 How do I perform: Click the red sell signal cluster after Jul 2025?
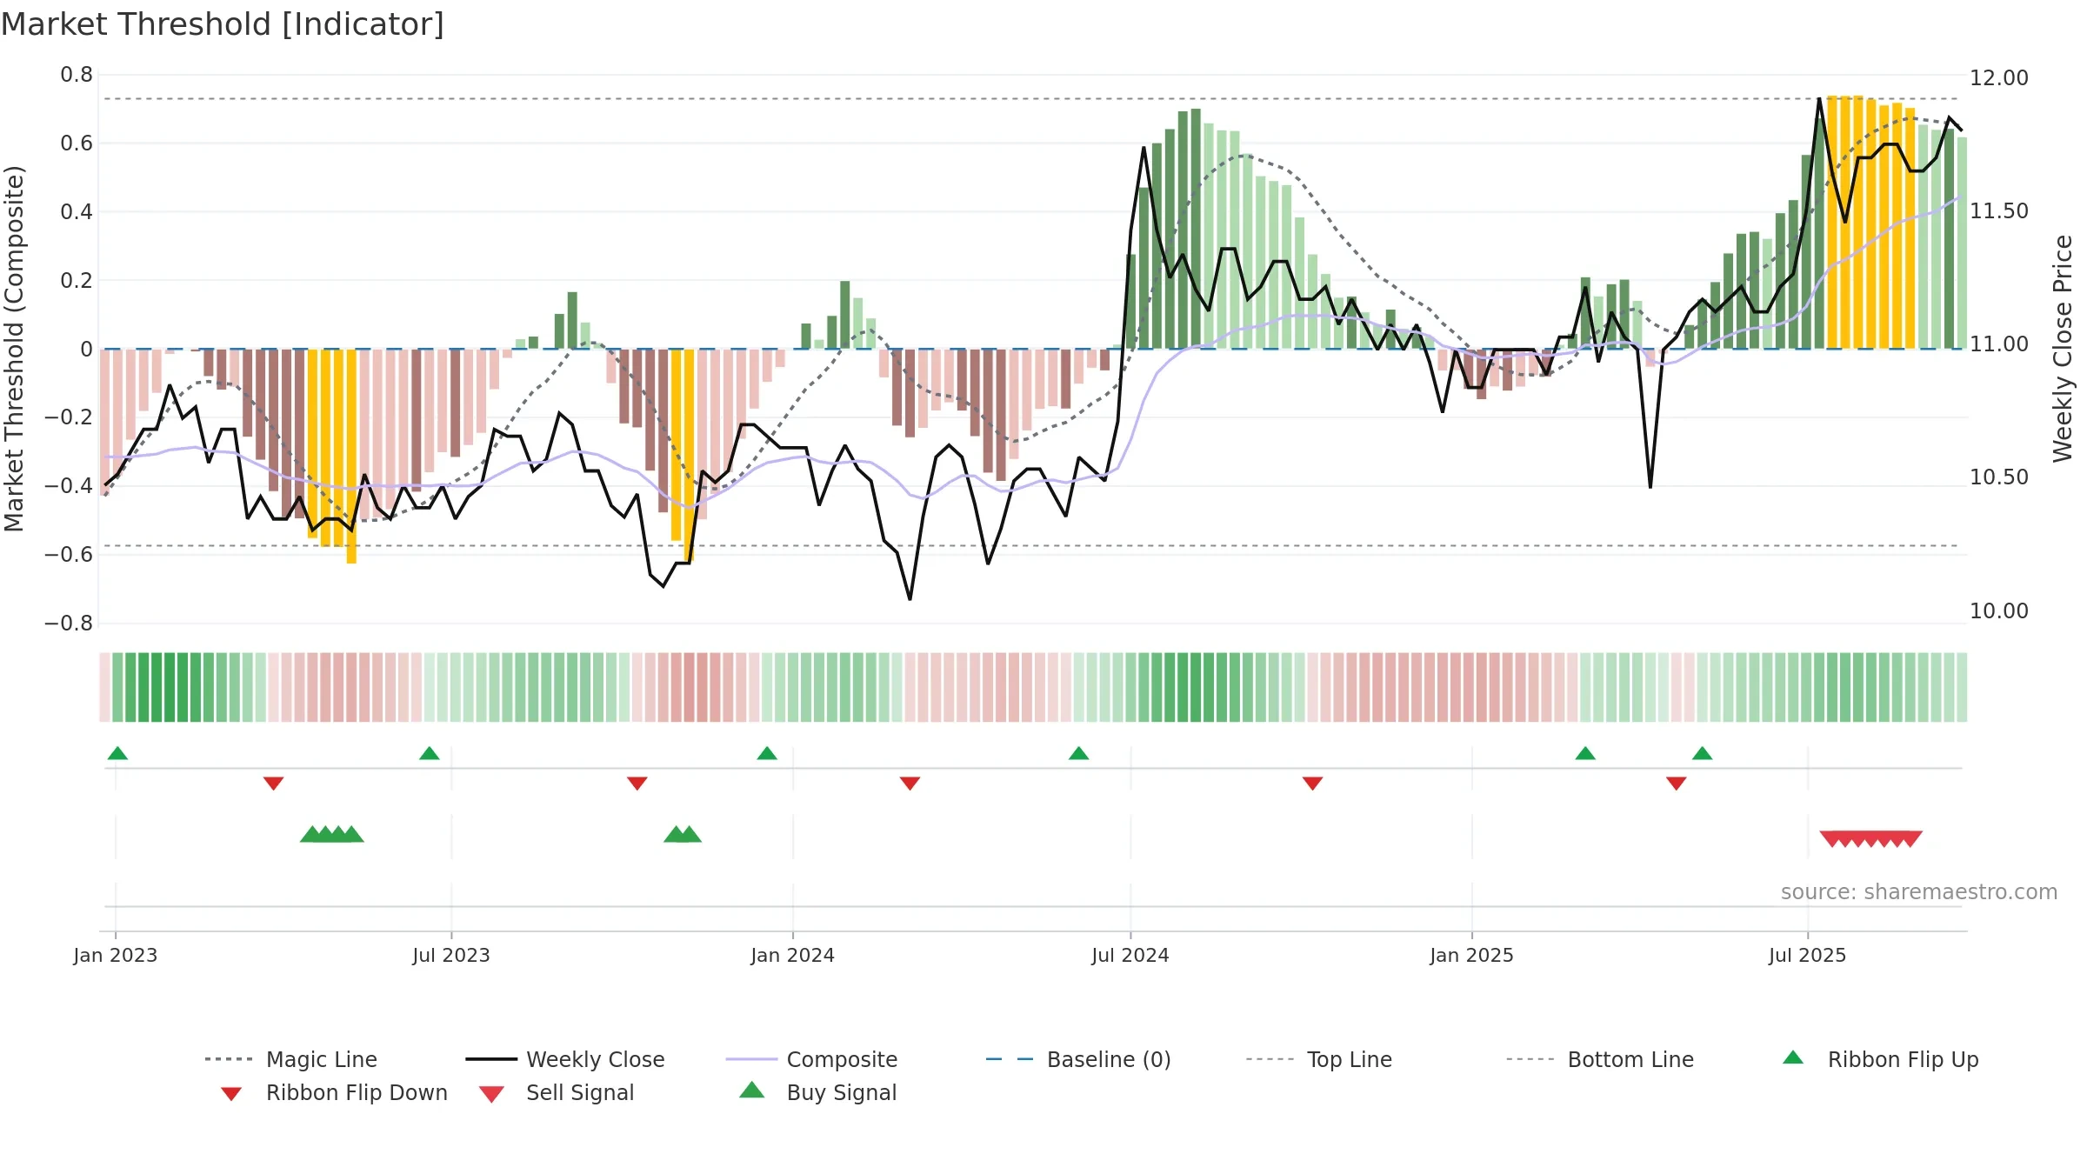pos(1871,838)
